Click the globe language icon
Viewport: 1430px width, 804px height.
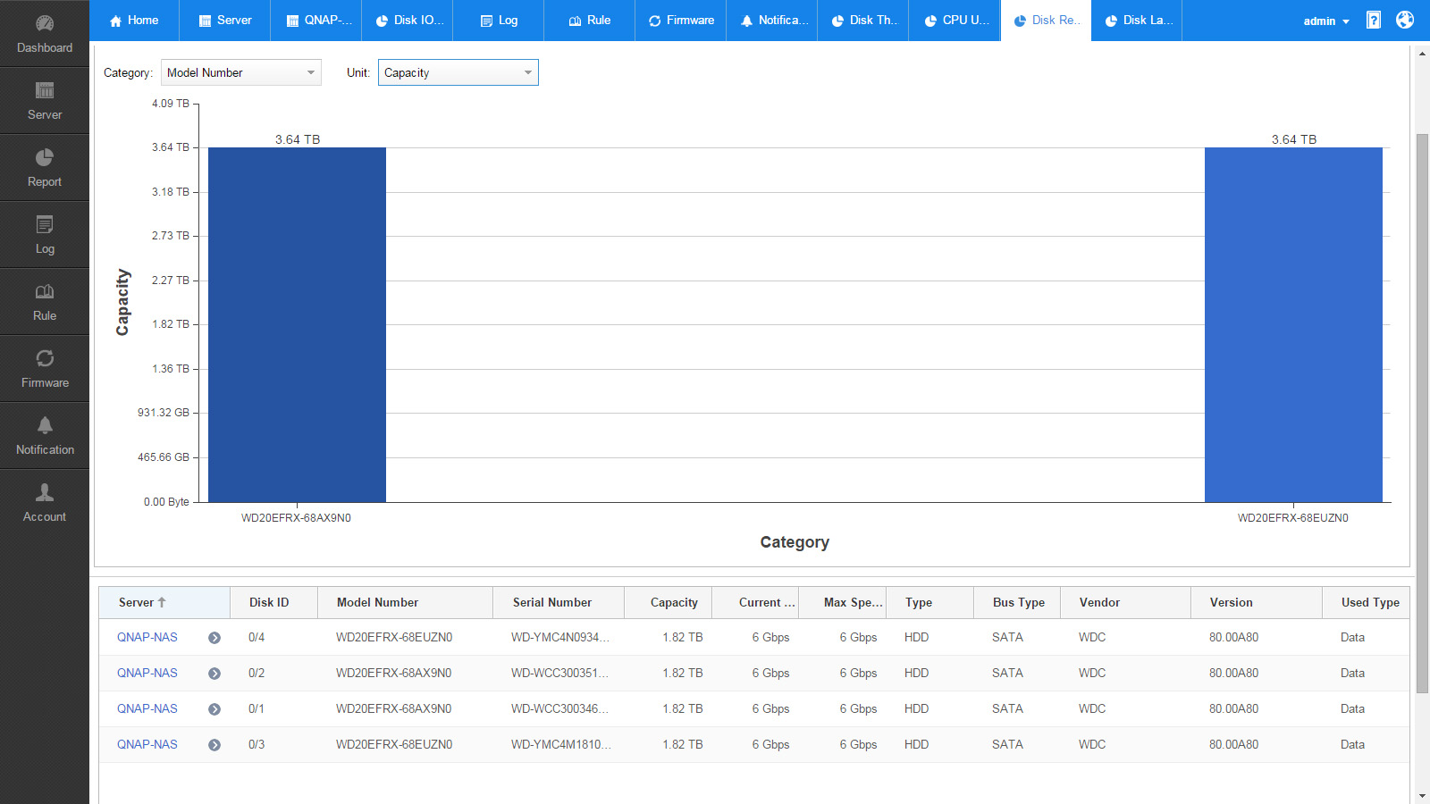1405,20
